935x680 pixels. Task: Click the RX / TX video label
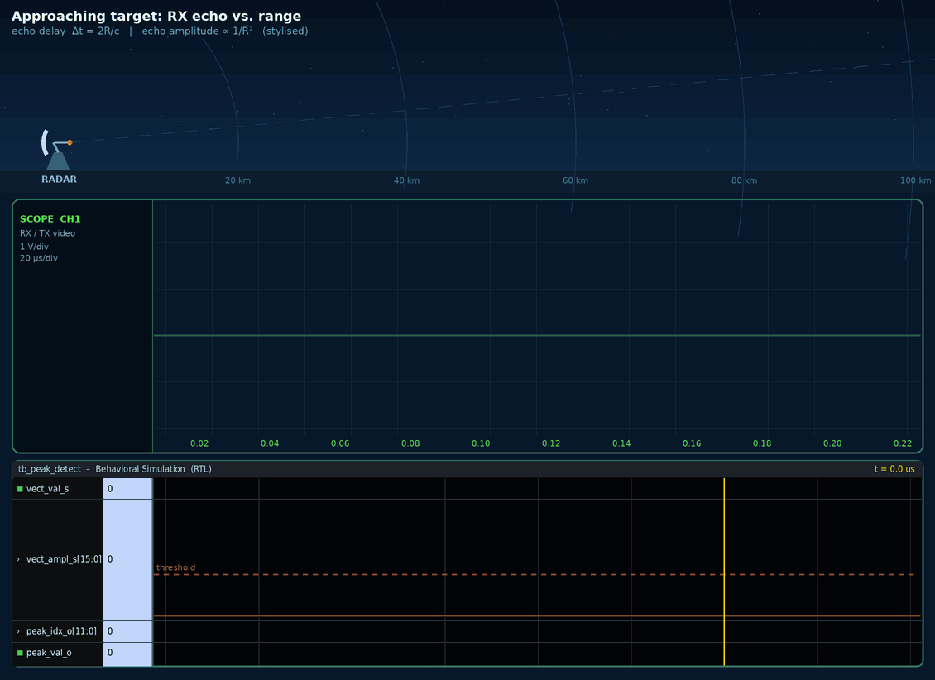[48, 233]
